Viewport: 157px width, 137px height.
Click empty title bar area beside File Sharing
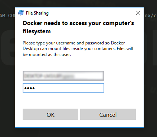click(x=92, y=13)
